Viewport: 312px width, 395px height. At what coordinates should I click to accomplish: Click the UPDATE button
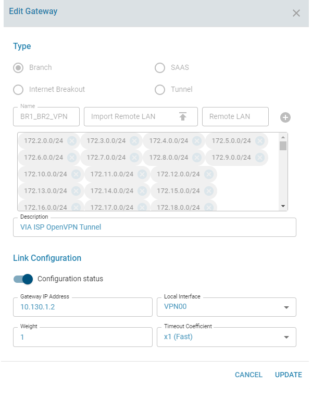(289, 375)
